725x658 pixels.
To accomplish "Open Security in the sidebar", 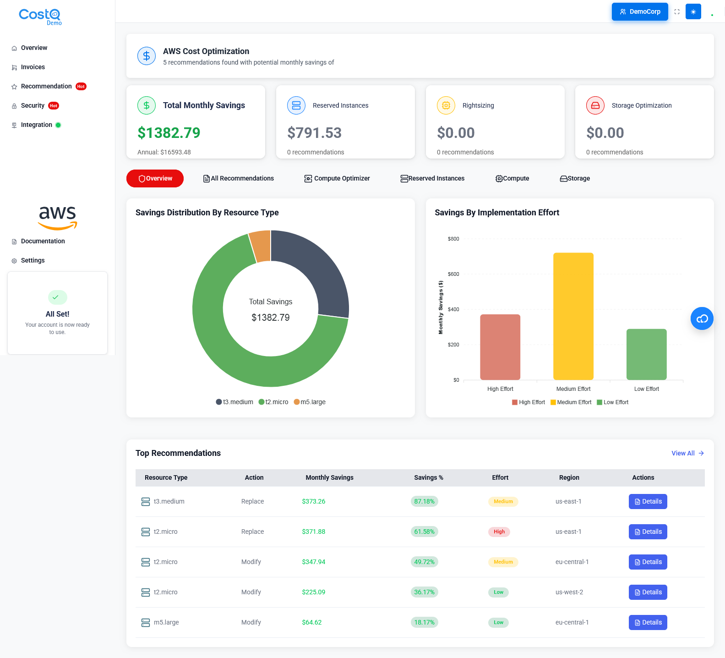I will (x=33, y=105).
